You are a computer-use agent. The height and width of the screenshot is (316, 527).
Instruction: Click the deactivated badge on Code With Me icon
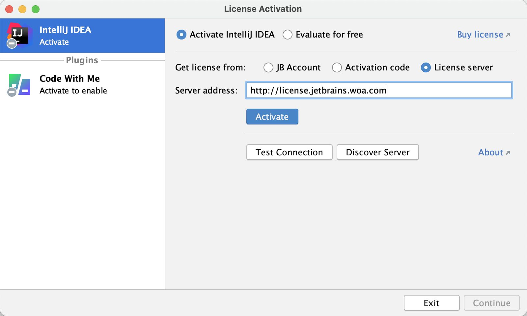click(12, 92)
